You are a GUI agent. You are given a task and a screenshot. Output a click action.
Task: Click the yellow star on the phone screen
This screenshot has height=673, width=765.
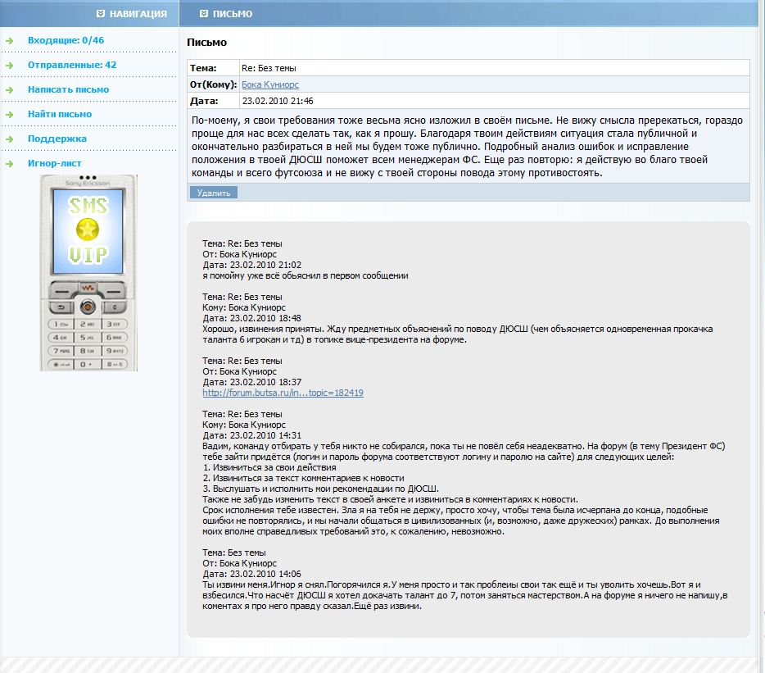click(88, 228)
